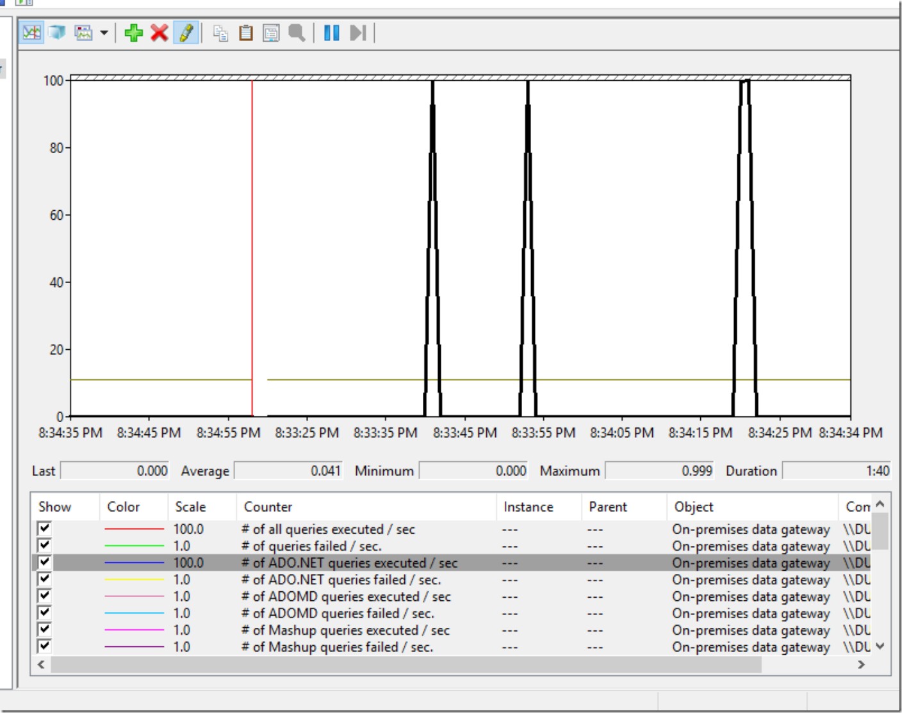Toggle checkbox for queries failed counter

pos(44,545)
